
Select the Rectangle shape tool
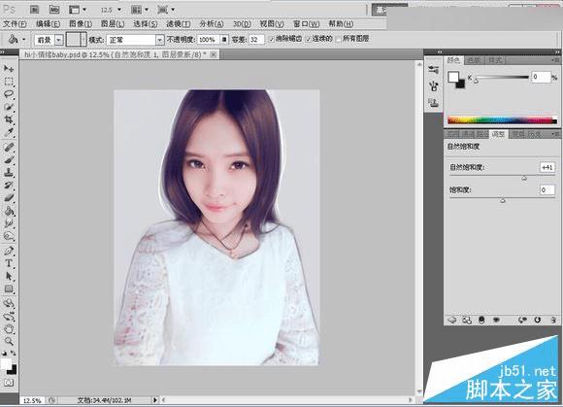coord(9,289)
